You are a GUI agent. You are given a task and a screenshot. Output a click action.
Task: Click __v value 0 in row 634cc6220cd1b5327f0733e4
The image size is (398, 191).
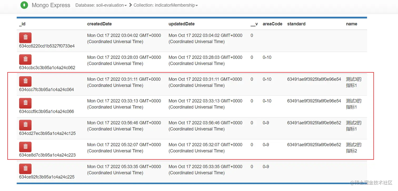[x=252, y=35]
